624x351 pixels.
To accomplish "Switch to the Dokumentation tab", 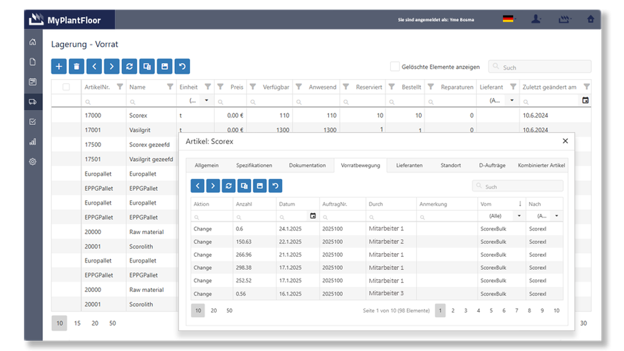I will tap(307, 165).
